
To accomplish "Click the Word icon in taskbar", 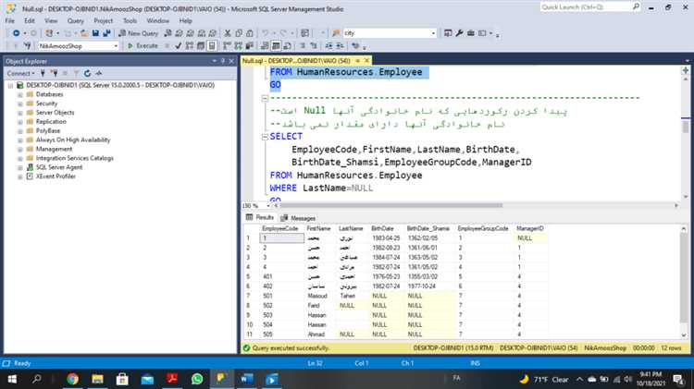I will [x=246, y=379].
